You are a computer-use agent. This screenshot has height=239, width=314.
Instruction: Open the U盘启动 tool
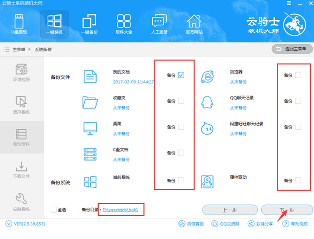19,24
